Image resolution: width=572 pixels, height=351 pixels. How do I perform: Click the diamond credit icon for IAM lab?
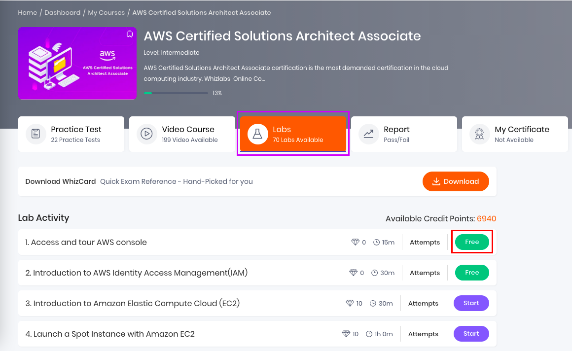pyautogui.click(x=353, y=273)
